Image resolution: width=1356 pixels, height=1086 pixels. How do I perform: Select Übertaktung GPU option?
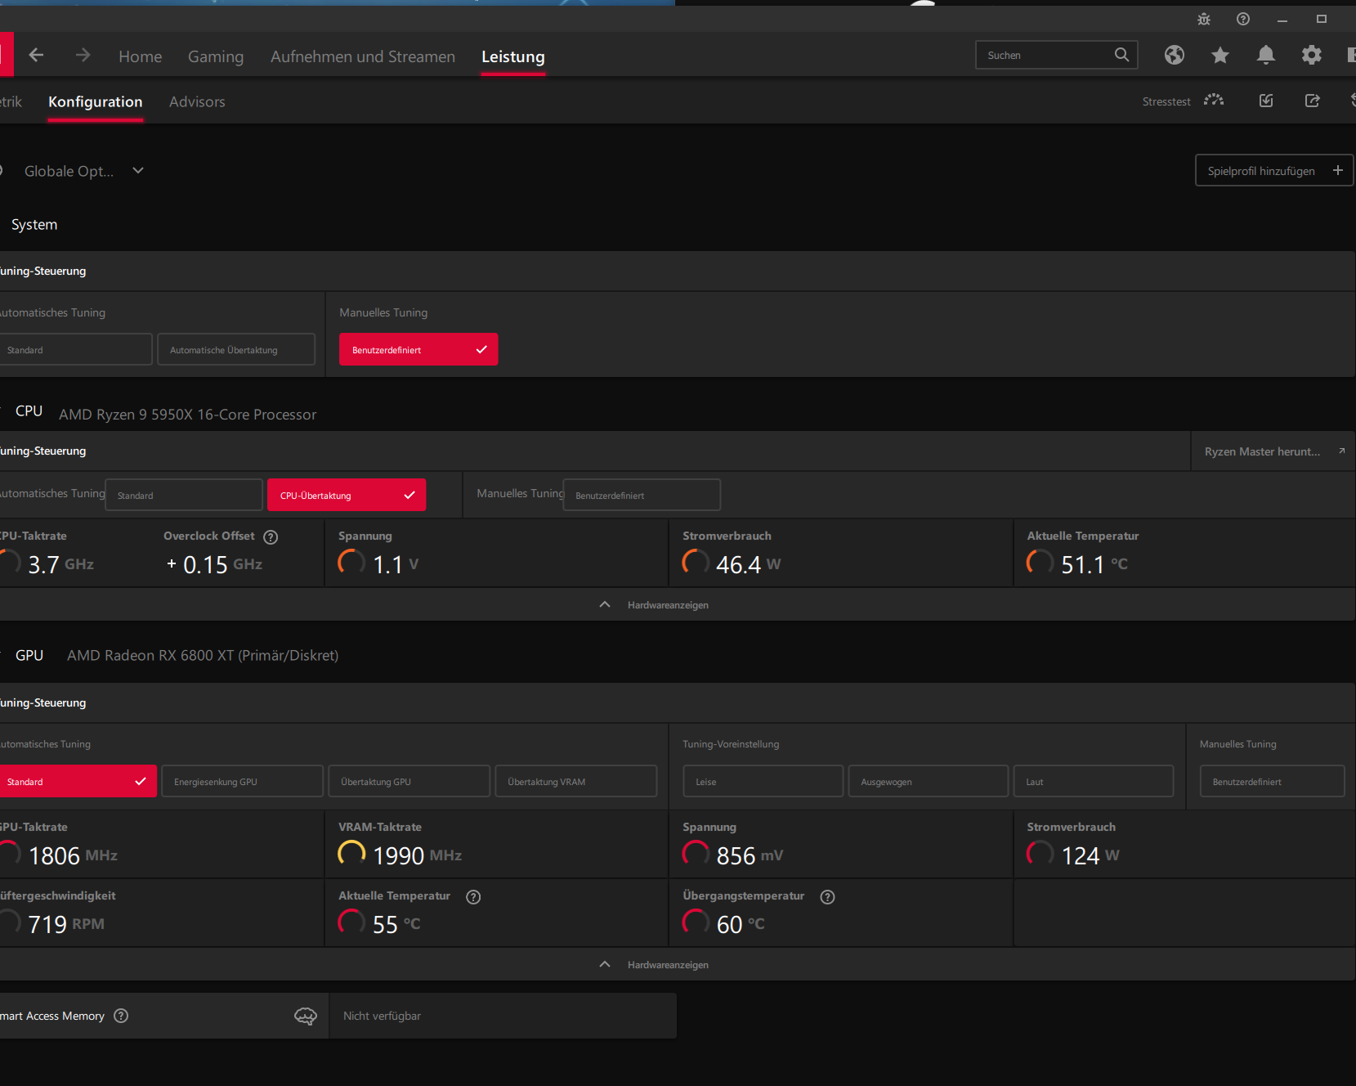(x=409, y=781)
